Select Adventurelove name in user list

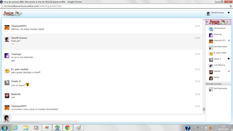(x=220, y=28)
